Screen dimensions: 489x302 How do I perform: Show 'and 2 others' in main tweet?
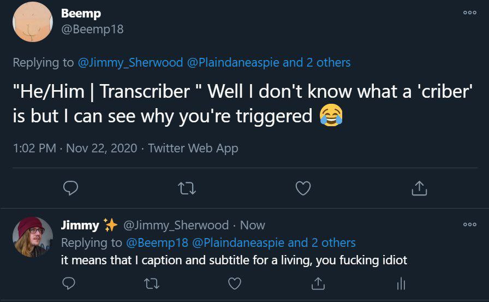[x=317, y=62]
